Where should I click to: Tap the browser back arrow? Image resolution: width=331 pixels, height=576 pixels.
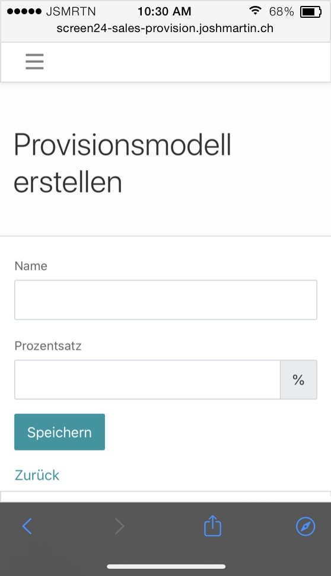coord(27,526)
